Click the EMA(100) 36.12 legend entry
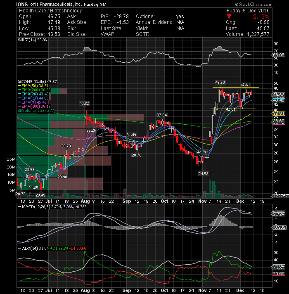Screen dimensions: 289x294 [x=34, y=106]
